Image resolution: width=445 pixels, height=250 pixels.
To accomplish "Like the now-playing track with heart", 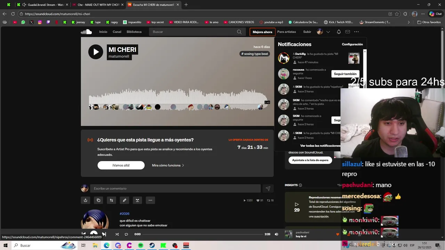I will point(337,234).
